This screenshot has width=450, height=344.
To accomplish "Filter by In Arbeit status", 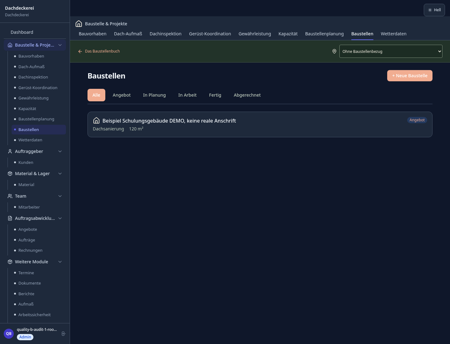I will click(x=187, y=95).
